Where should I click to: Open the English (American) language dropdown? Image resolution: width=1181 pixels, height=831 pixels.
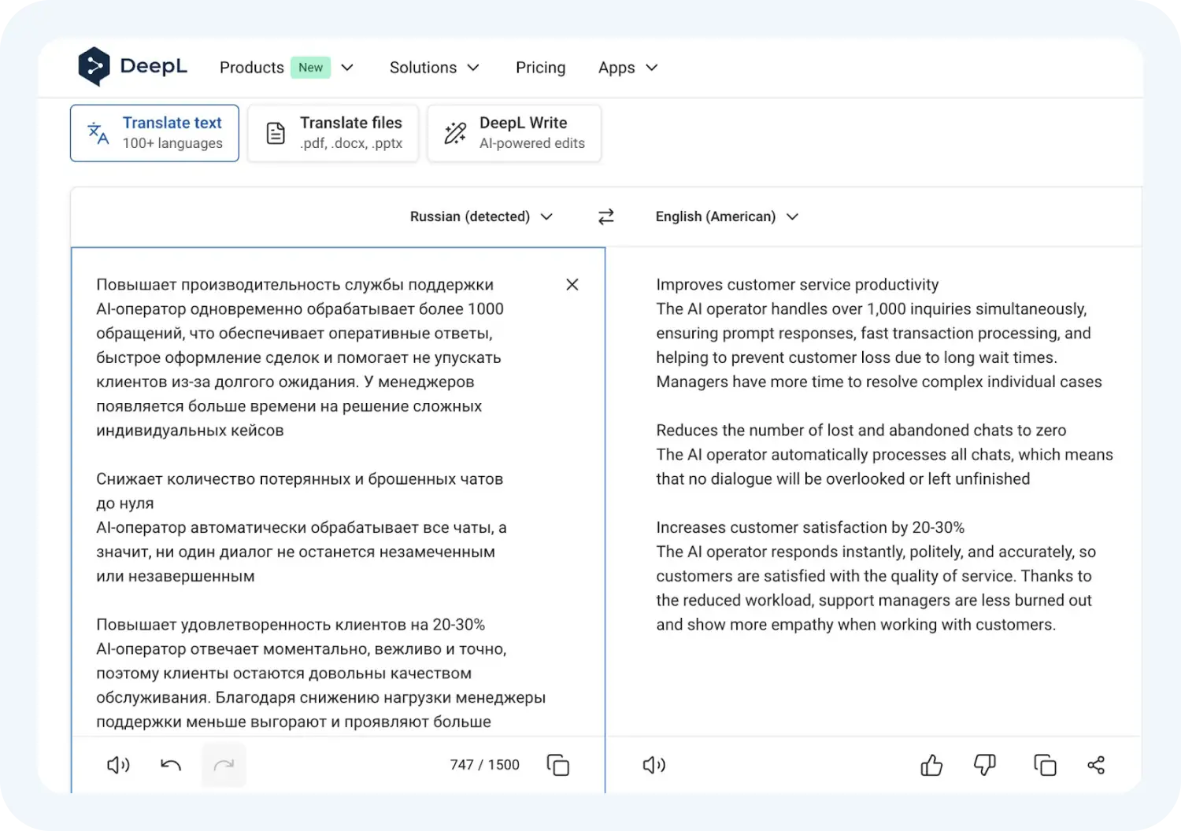[x=725, y=216]
